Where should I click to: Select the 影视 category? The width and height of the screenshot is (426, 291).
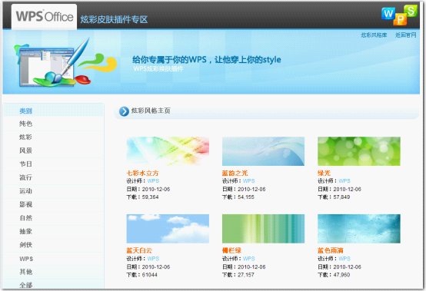(x=26, y=204)
